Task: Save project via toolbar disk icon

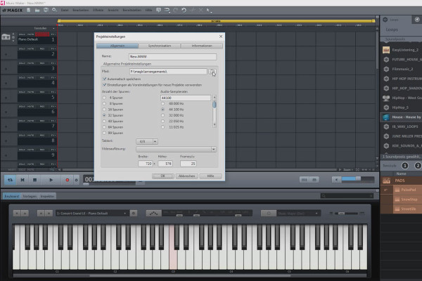Action: (46, 11)
